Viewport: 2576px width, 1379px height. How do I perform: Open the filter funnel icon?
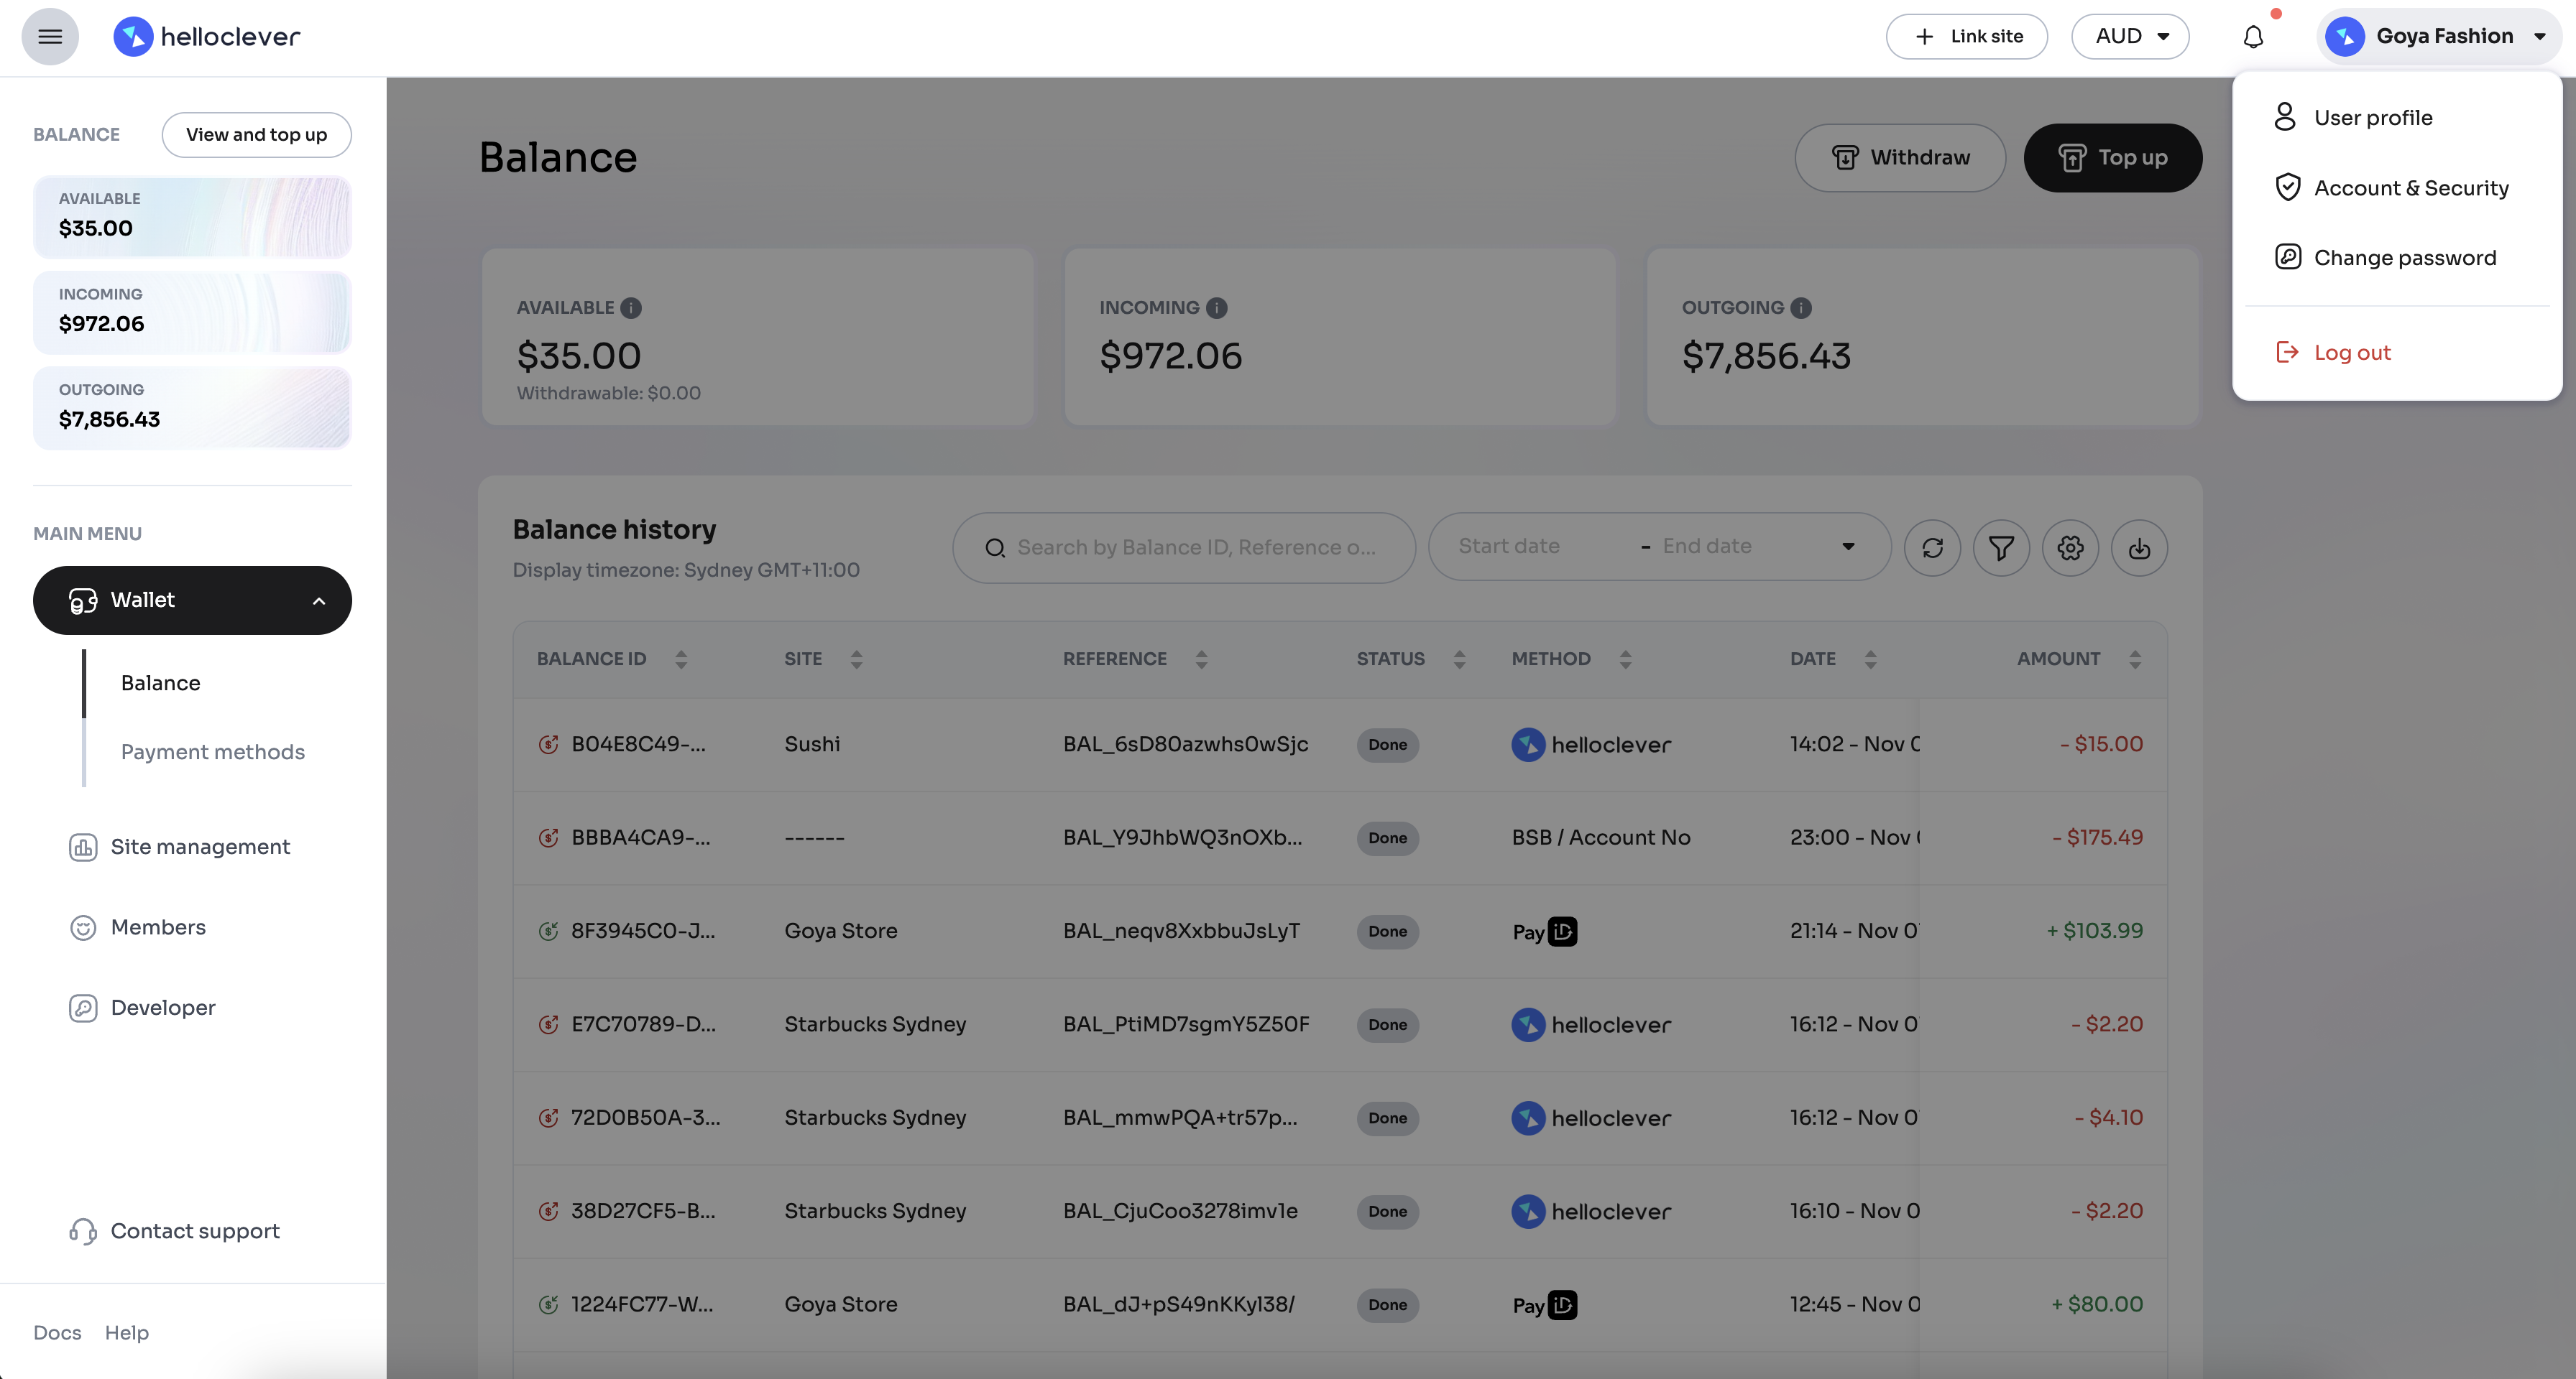point(2001,547)
